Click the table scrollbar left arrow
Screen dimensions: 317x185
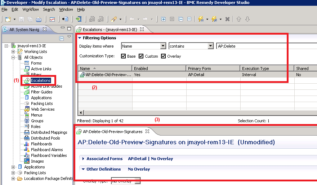(81, 113)
